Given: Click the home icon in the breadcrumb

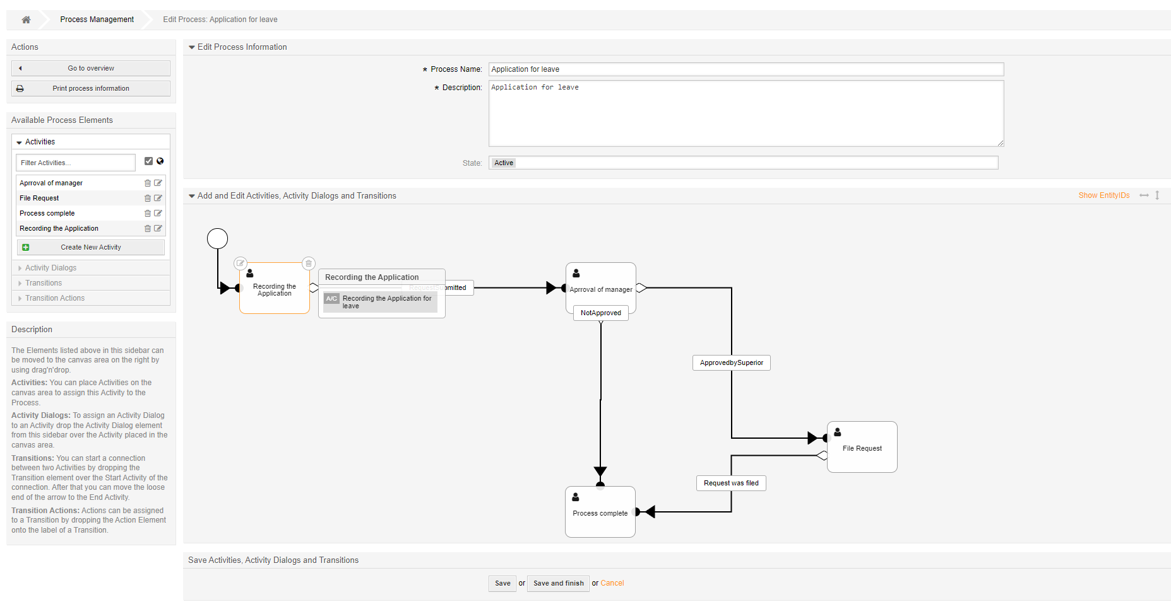Looking at the screenshot, I should [x=25, y=20].
